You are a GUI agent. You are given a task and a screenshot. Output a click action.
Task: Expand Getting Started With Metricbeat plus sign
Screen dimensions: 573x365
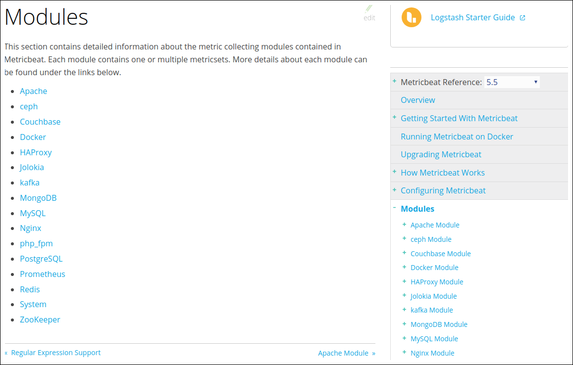394,117
